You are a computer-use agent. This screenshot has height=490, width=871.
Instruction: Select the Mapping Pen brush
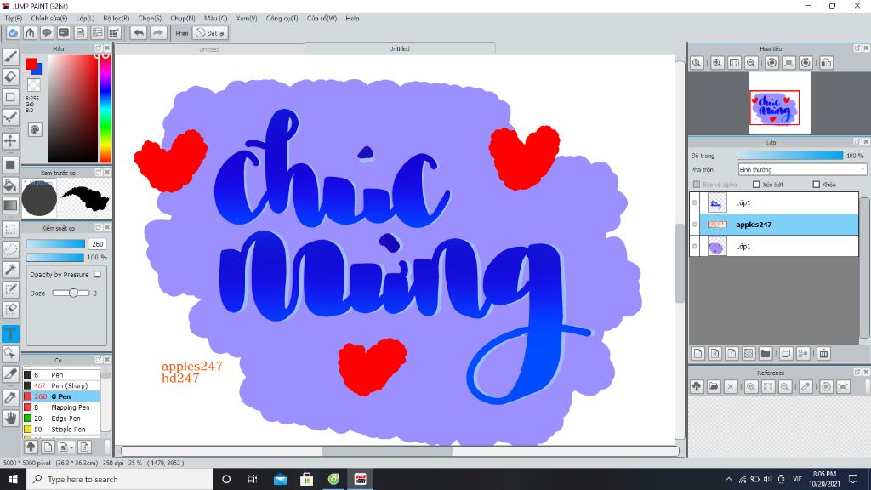[61, 407]
